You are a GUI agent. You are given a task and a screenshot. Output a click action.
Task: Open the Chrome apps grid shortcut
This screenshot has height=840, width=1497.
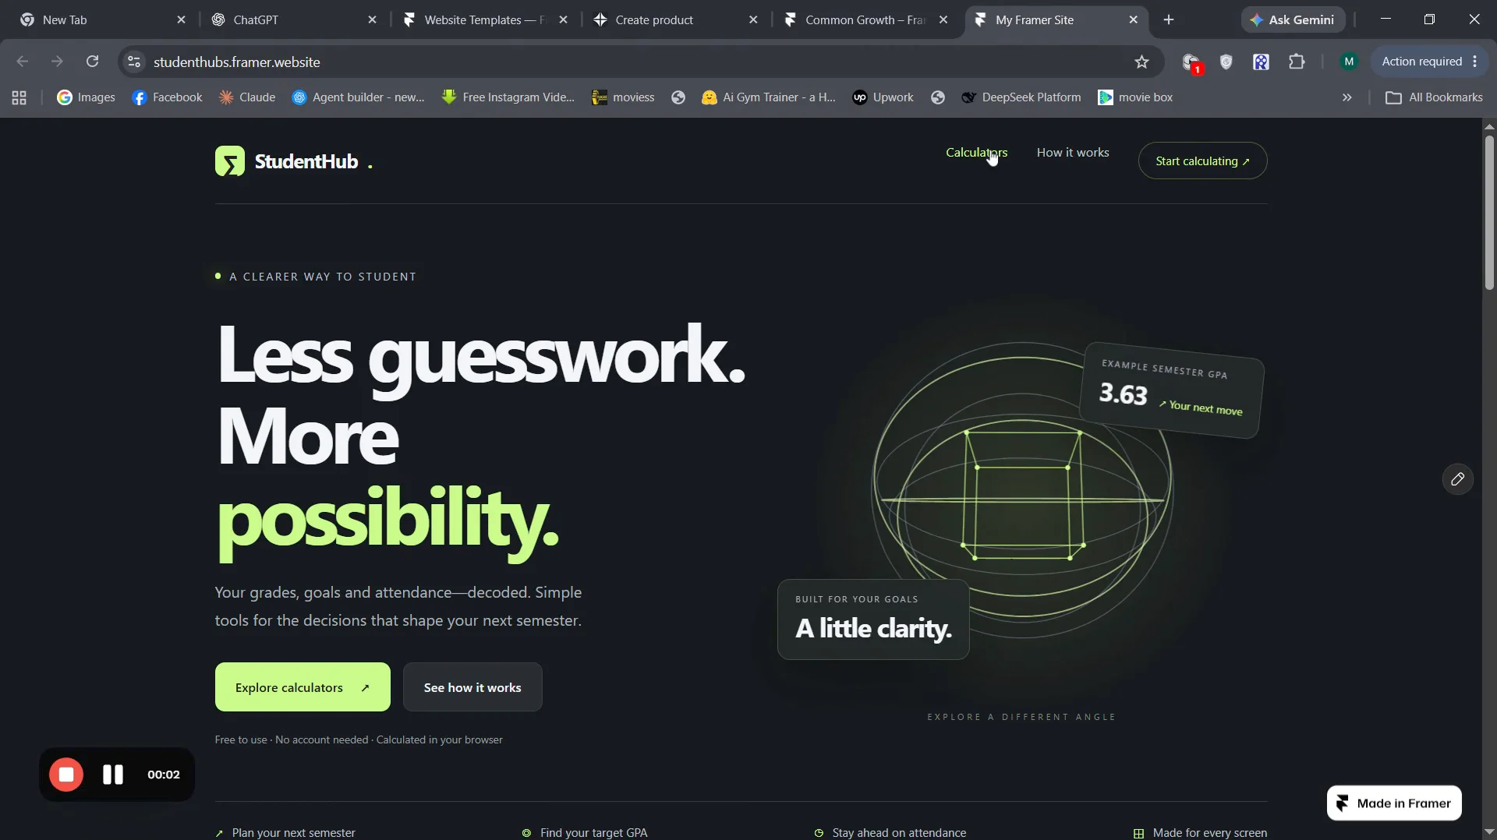coord(19,97)
